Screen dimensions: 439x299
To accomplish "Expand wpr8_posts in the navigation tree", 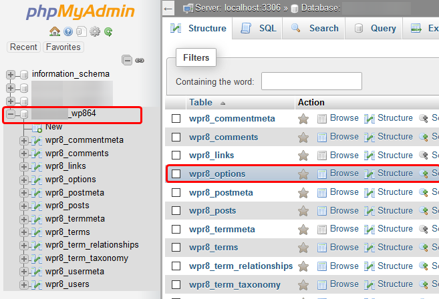I will coord(24,206).
